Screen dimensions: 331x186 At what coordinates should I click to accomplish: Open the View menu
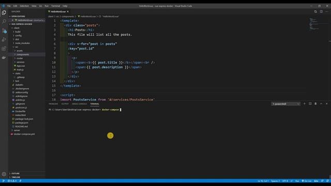tap(34, 6)
